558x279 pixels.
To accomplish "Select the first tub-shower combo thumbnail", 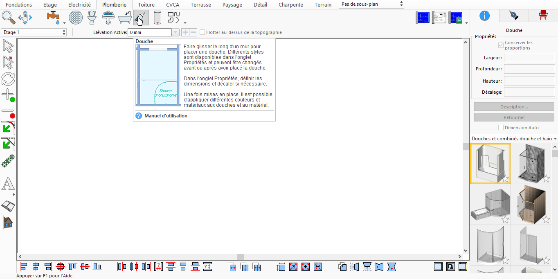I will [490, 163].
